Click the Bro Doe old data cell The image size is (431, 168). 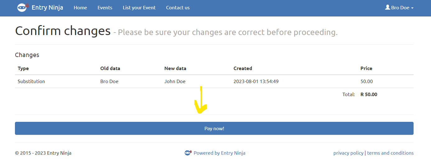(x=109, y=82)
